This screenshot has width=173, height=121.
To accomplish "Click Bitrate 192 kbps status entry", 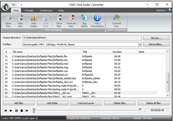I will (x=143, y=118).
